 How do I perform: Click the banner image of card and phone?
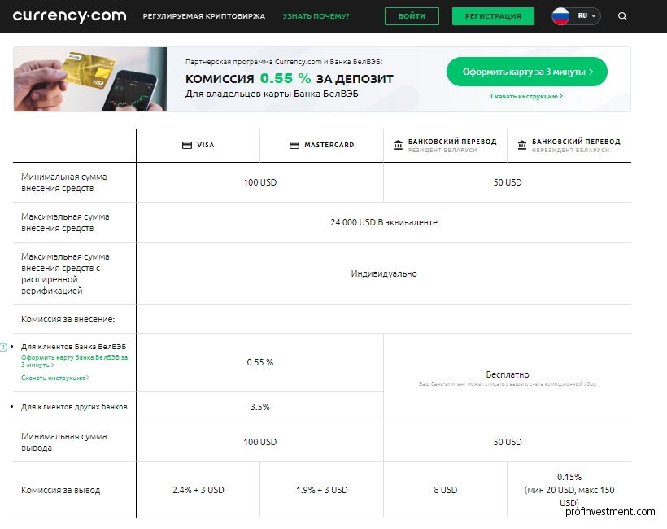tap(90, 80)
